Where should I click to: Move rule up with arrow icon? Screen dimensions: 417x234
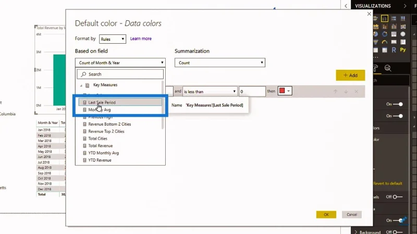(x=335, y=92)
